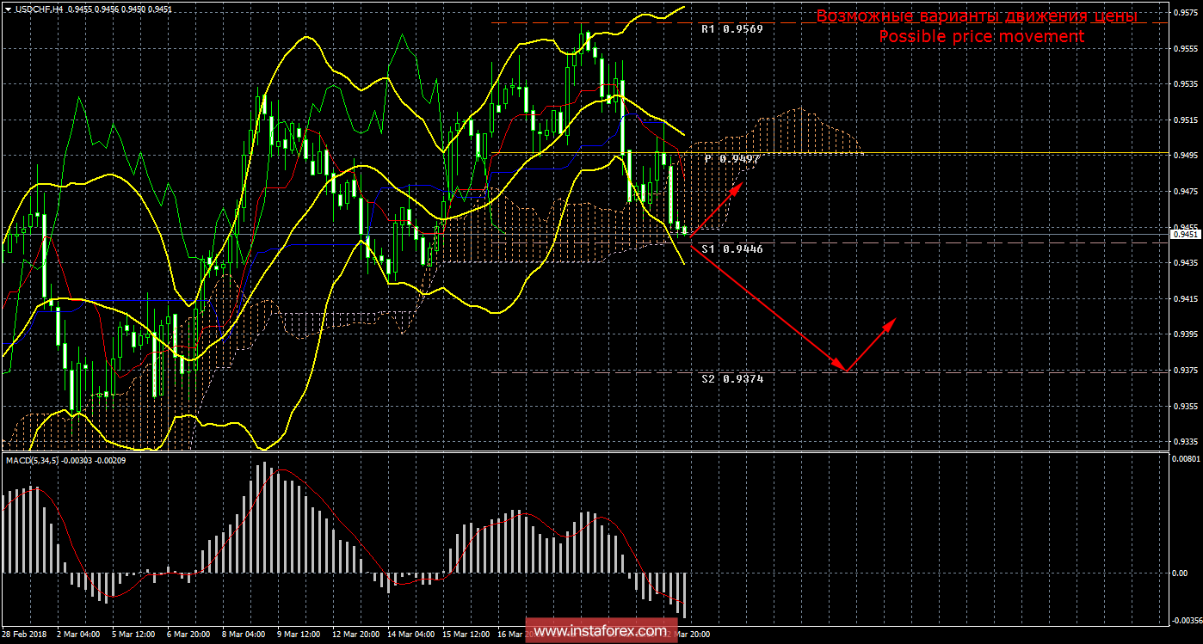Click the 0.9535 price axis value

(x=1187, y=84)
